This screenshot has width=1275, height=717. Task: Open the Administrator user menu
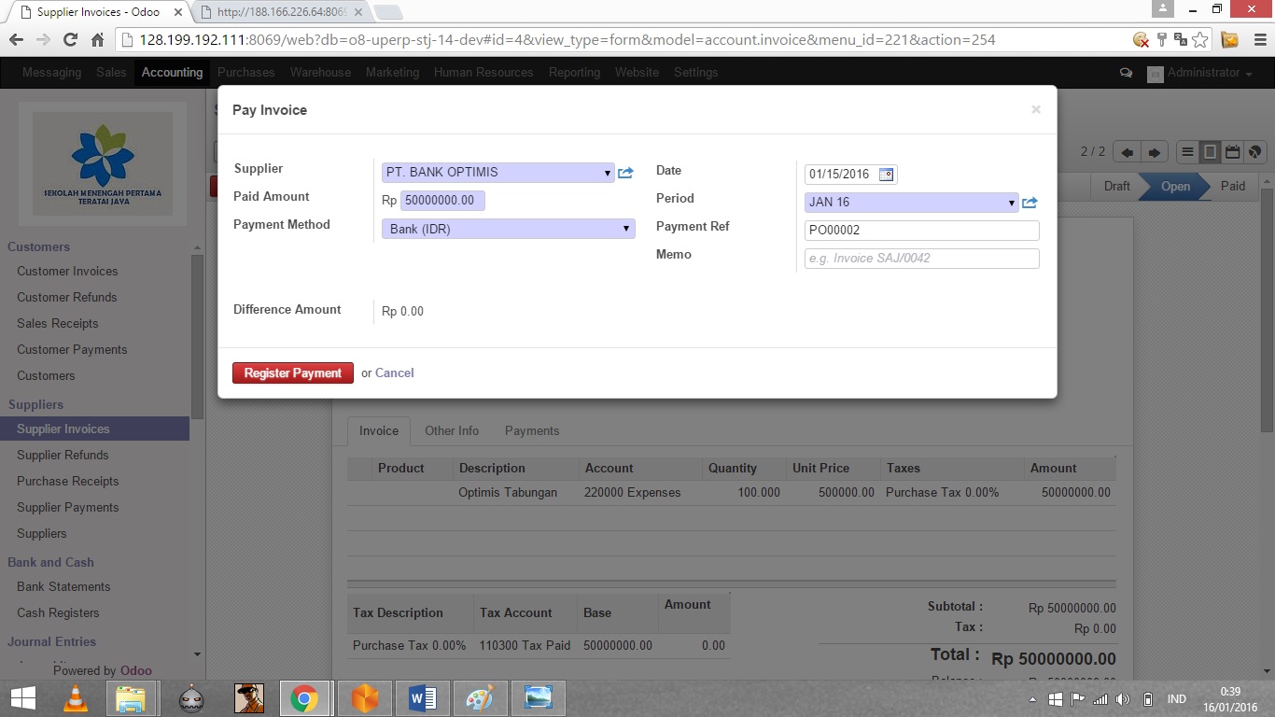pyautogui.click(x=1200, y=73)
